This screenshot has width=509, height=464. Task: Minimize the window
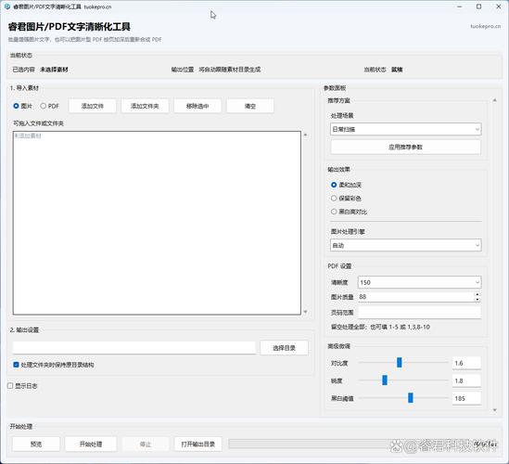(x=459, y=6)
